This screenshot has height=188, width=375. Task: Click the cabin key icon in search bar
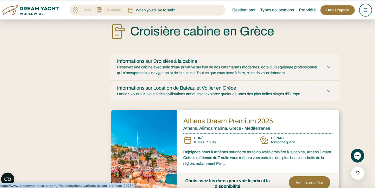tap(99, 10)
